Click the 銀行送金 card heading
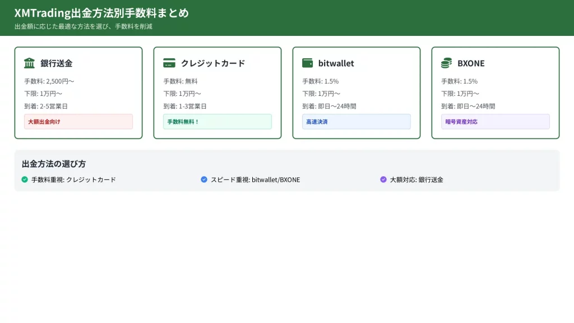The width and height of the screenshot is (574, 323). pyautogui.click(x=56, y=63)
